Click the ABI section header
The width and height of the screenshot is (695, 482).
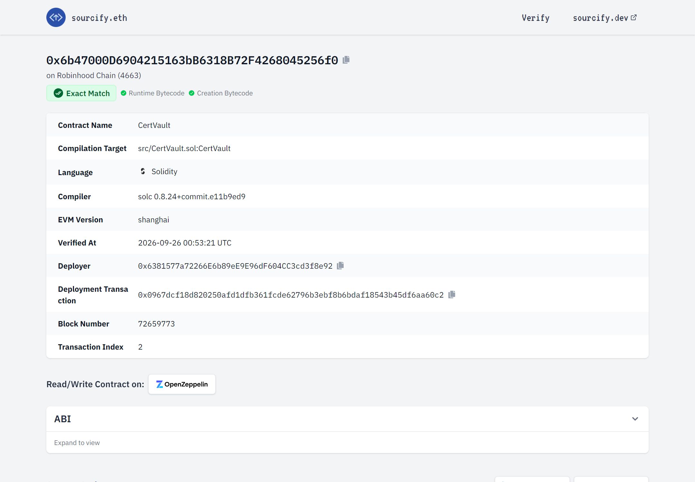[347, 419]
